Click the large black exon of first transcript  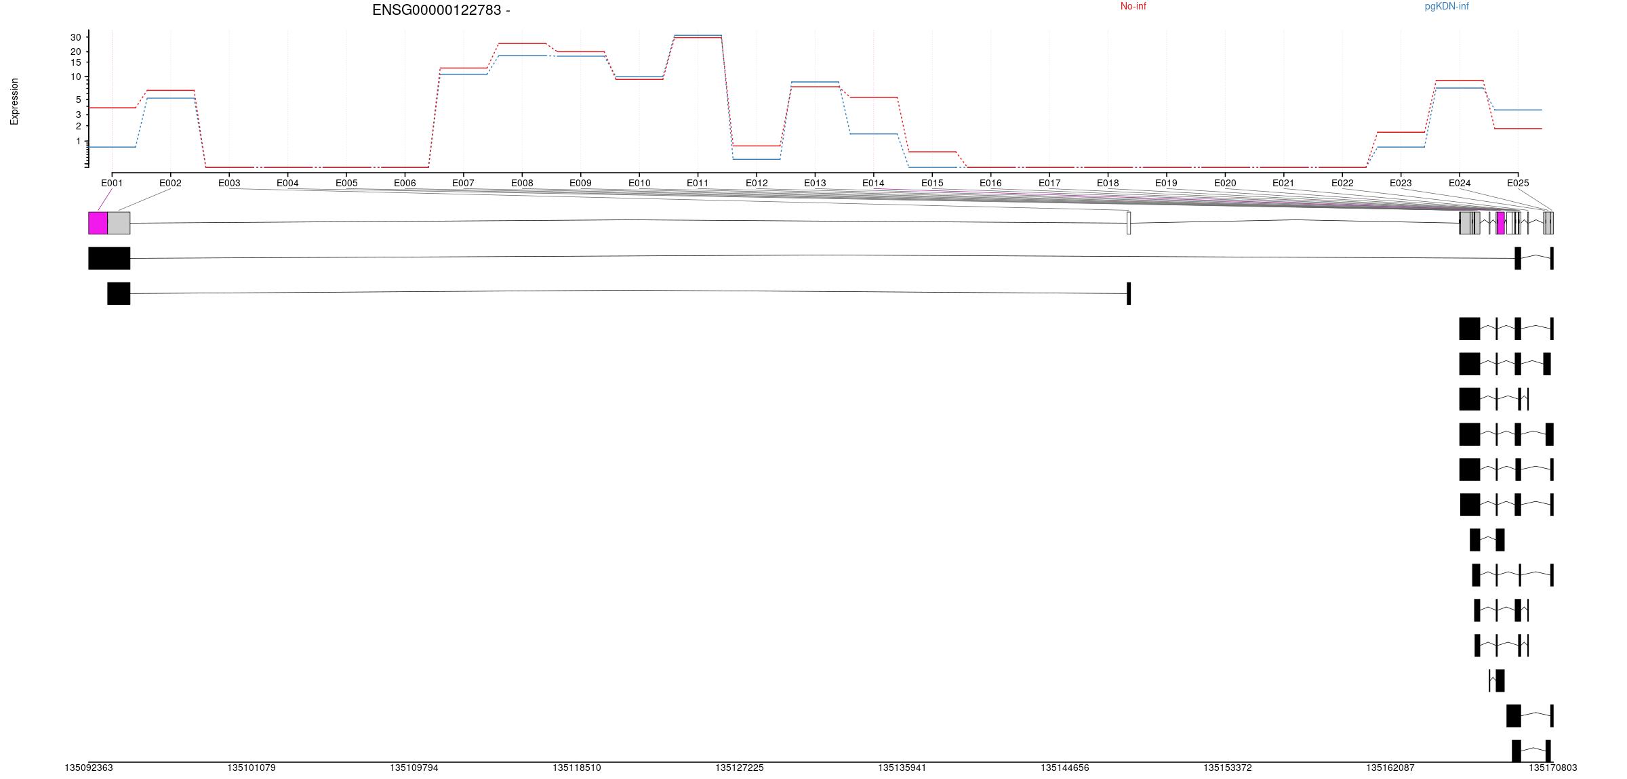click(x=109, y=258)
